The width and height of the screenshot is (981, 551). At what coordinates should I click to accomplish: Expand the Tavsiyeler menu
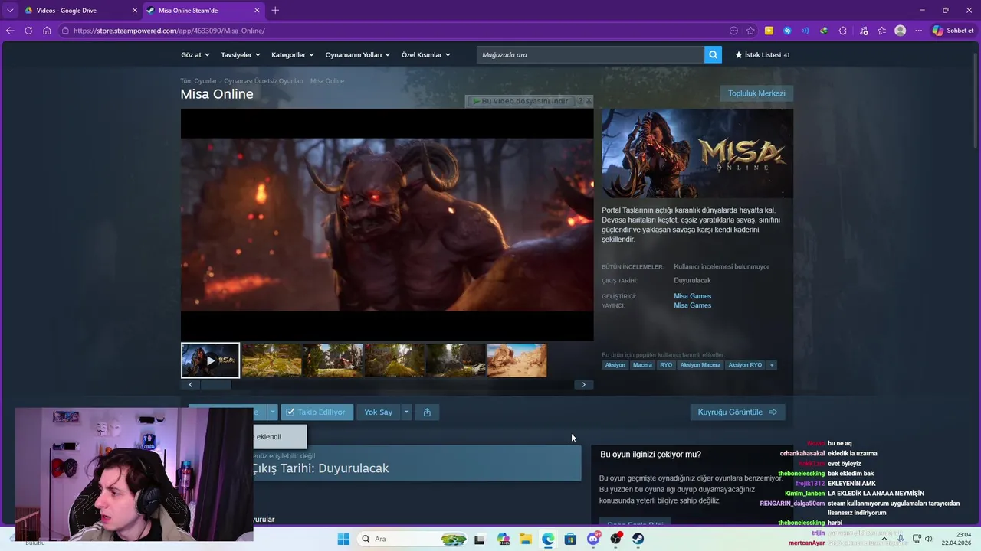(x=240, y=55)
